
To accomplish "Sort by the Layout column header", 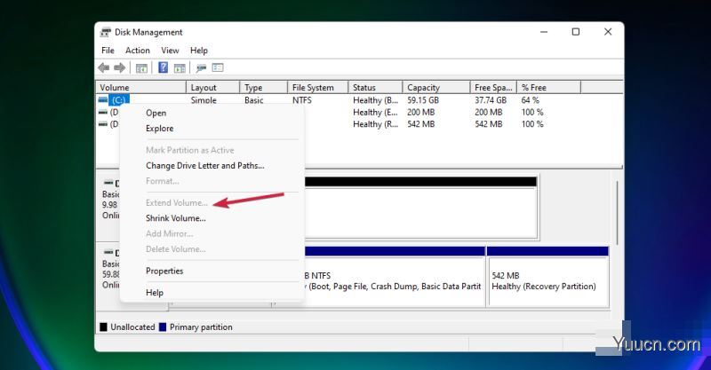I will pos(212,88).
